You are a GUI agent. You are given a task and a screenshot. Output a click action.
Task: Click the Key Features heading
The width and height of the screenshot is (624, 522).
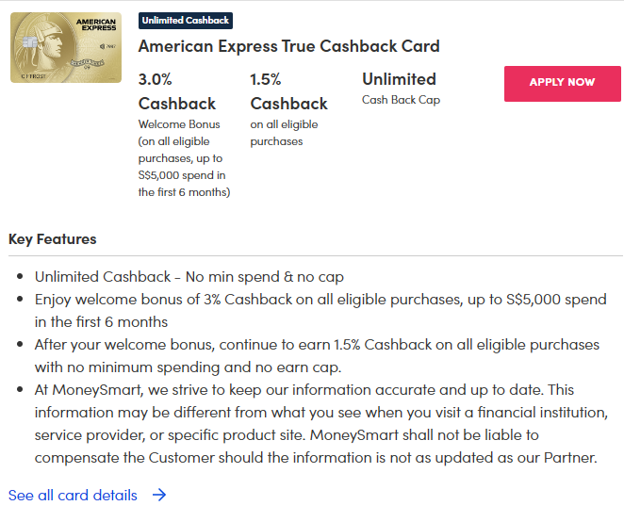[x=53, y=239]
